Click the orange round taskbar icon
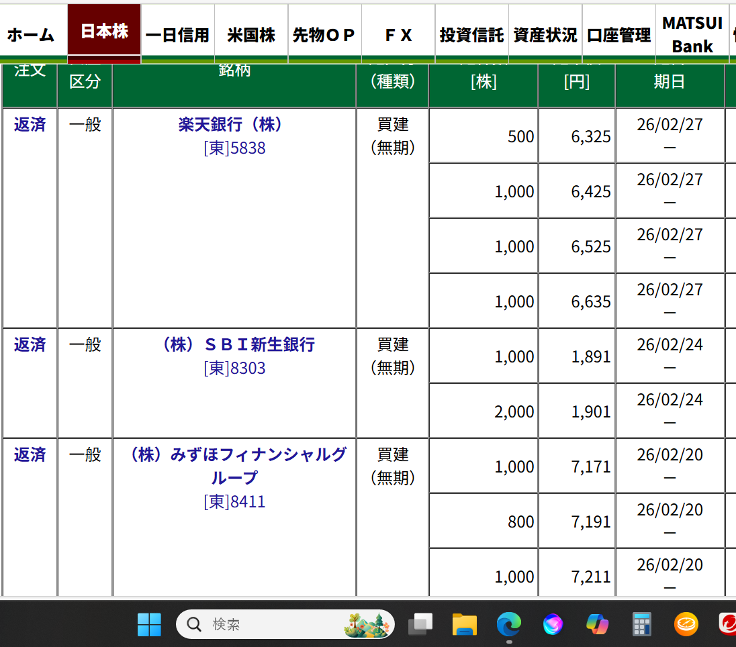The height and width of the screenshot is (647, 736). tap(686, 625)
